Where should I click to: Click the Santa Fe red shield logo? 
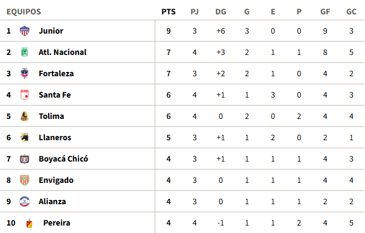[x=25, y=95]
